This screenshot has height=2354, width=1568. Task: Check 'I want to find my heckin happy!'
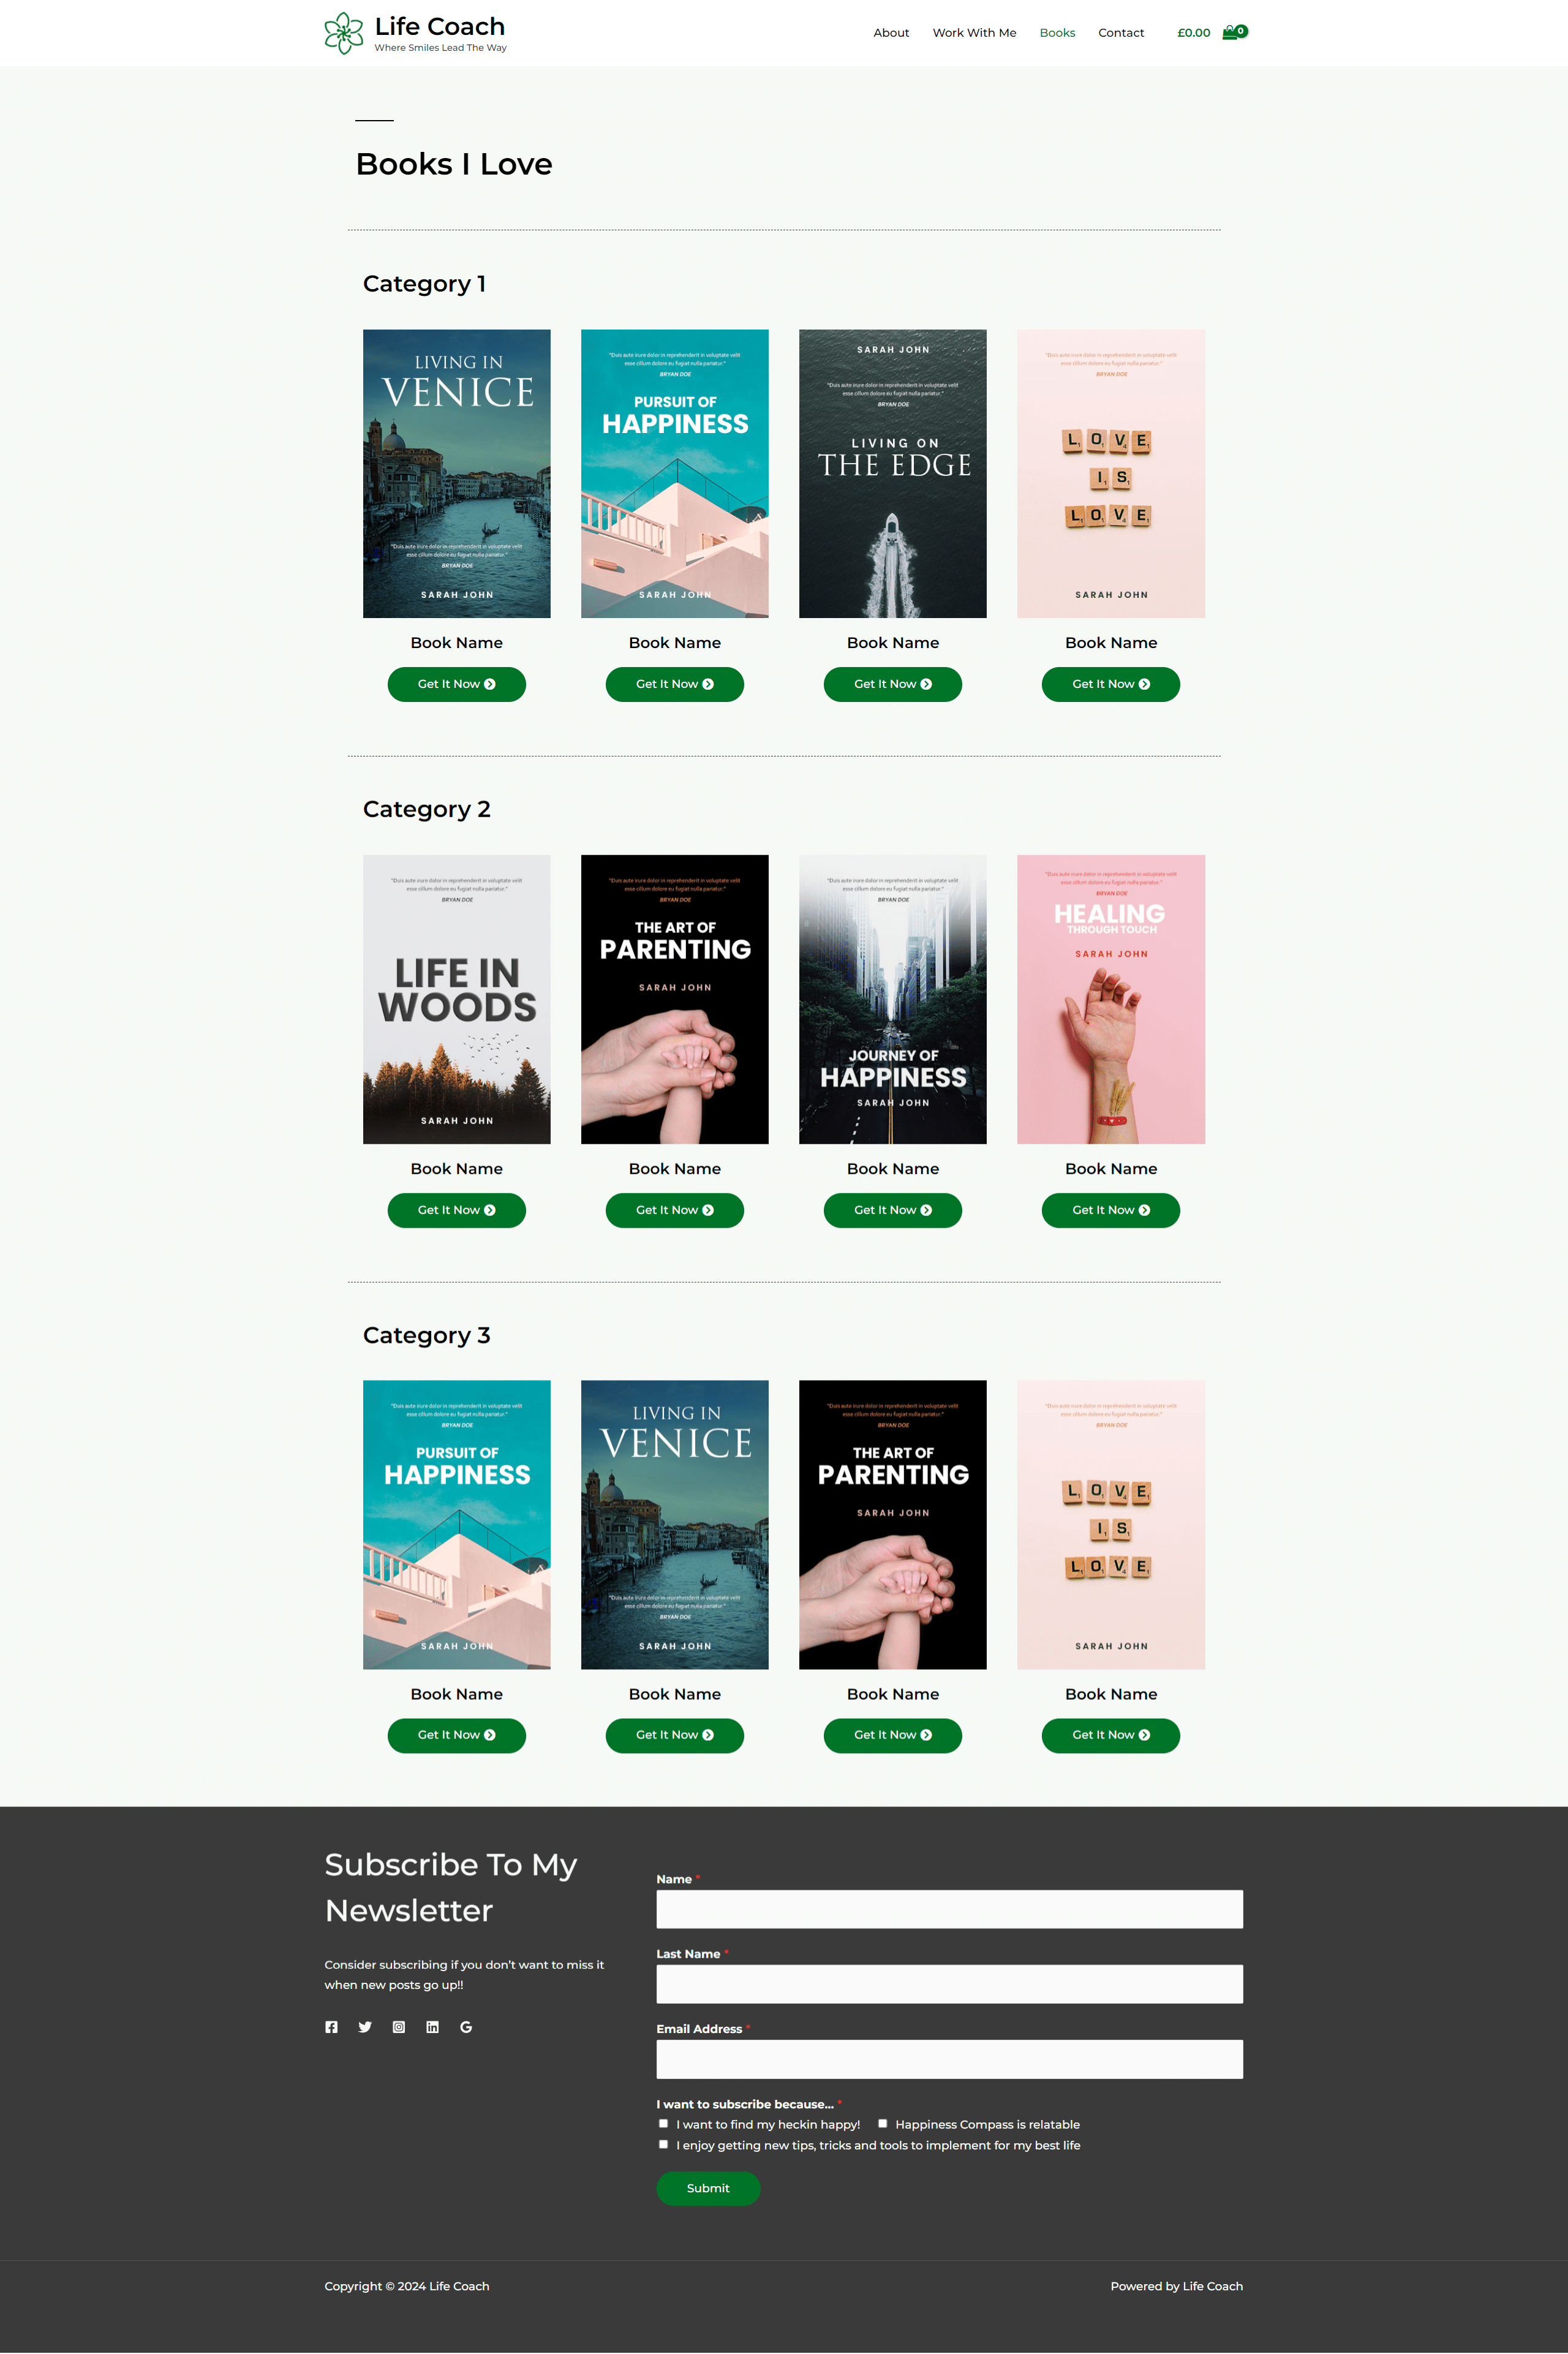tap(663, 2123)
